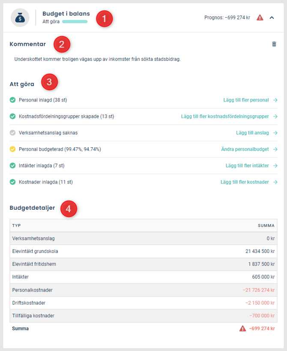The height and width of the screenshot is (351, 287).
Task: Click green check for Personal inlagd
Action: [13, 100]
